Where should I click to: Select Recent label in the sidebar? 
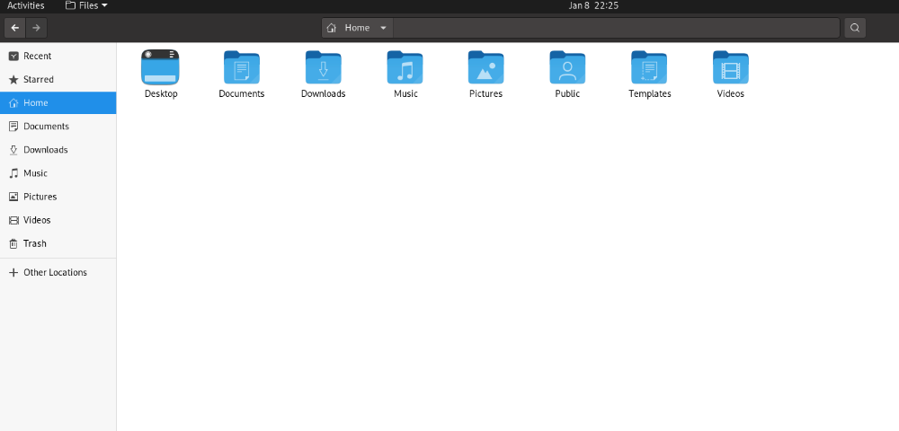click(x=37, y=56)
